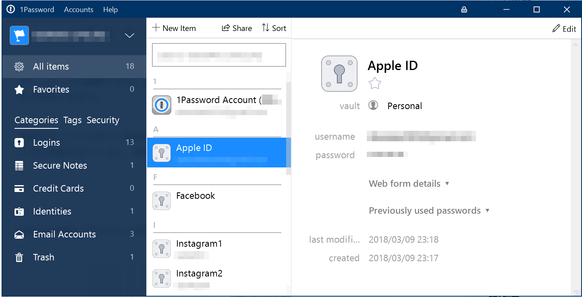
Task: Click the Facebook item keyhole icon
Action: [162, 200]
